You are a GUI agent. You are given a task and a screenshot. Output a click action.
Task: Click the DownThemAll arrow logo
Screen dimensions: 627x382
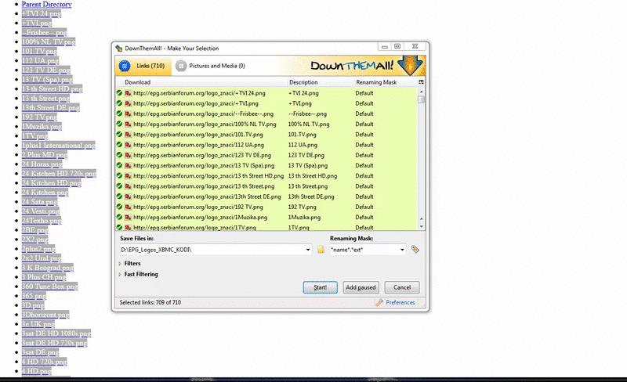click(x=409, y=66)
